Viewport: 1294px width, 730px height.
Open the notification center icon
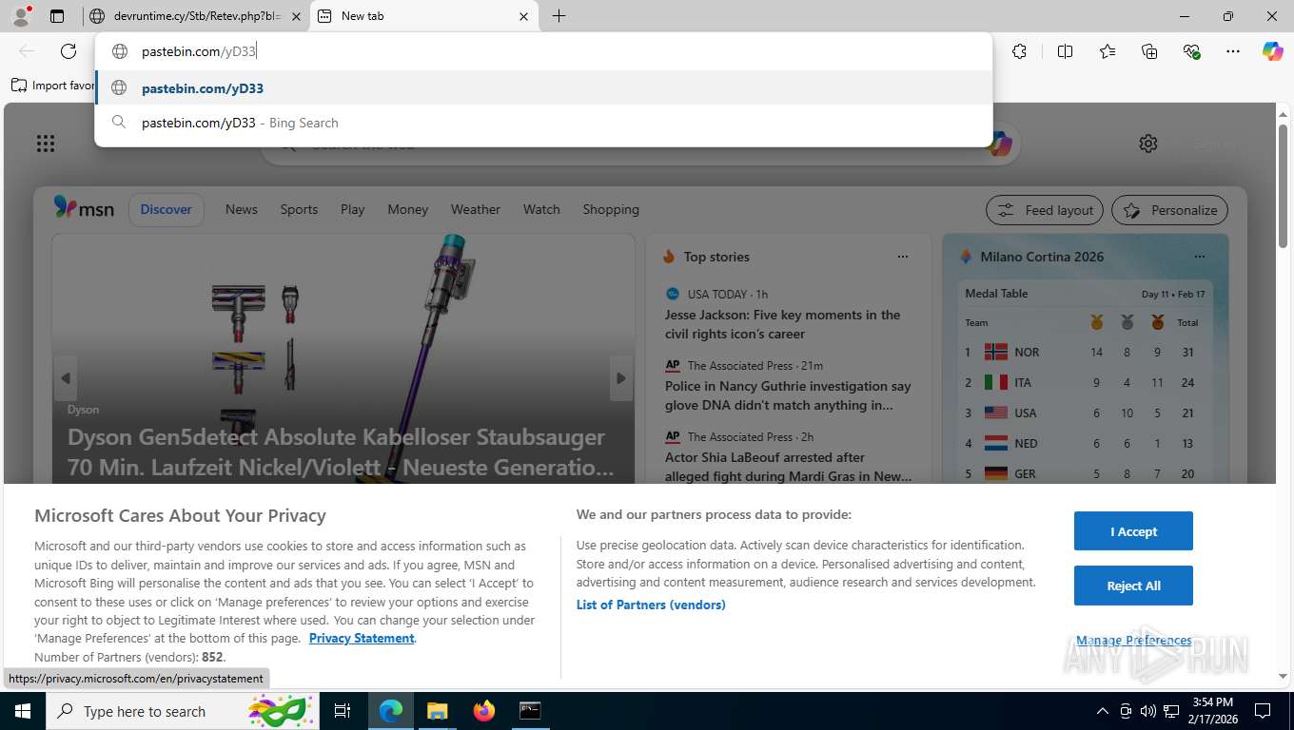(1263, 711)
